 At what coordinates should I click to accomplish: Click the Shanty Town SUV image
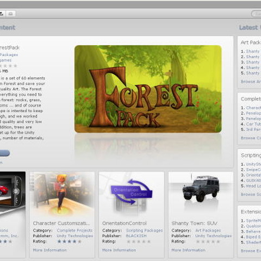coord(201,189)
